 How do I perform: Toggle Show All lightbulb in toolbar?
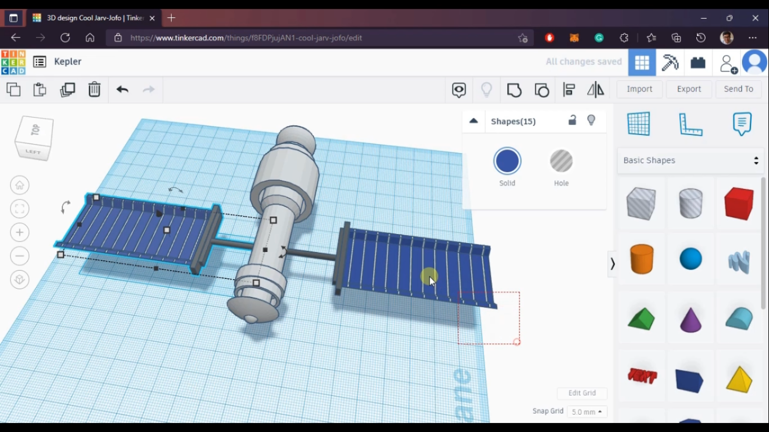[486, 90]
